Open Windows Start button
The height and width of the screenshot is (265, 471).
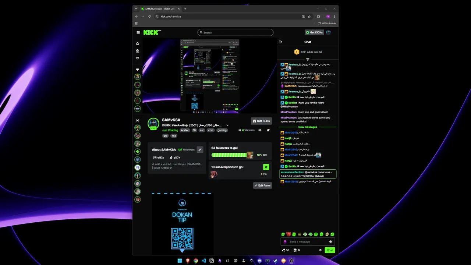(x=180, y=261)
